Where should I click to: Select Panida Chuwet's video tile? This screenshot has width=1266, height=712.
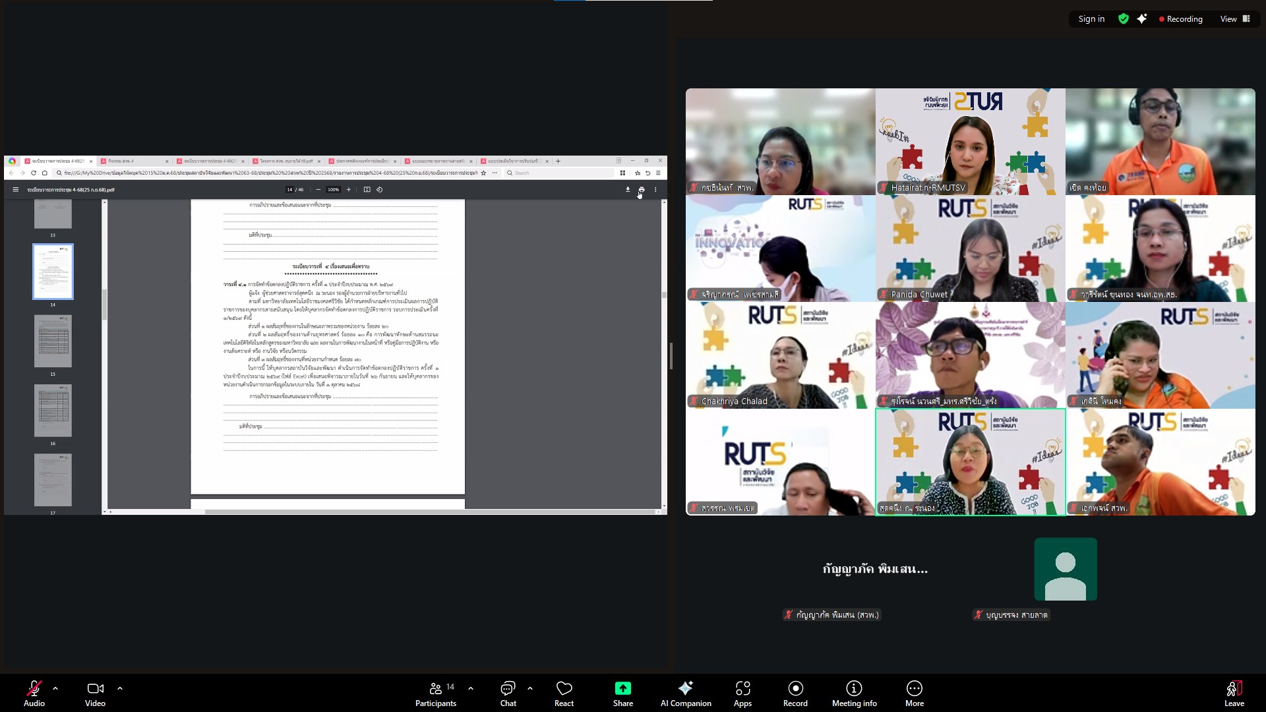tap(970, 249)
